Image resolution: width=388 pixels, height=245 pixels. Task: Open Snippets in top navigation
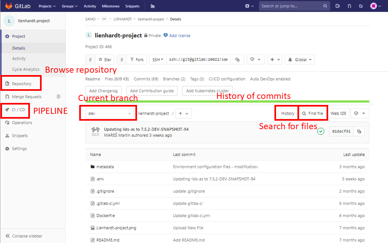tap(132, 6)
